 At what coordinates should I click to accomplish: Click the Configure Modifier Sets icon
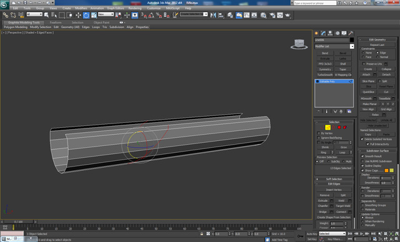coord(349,112)
